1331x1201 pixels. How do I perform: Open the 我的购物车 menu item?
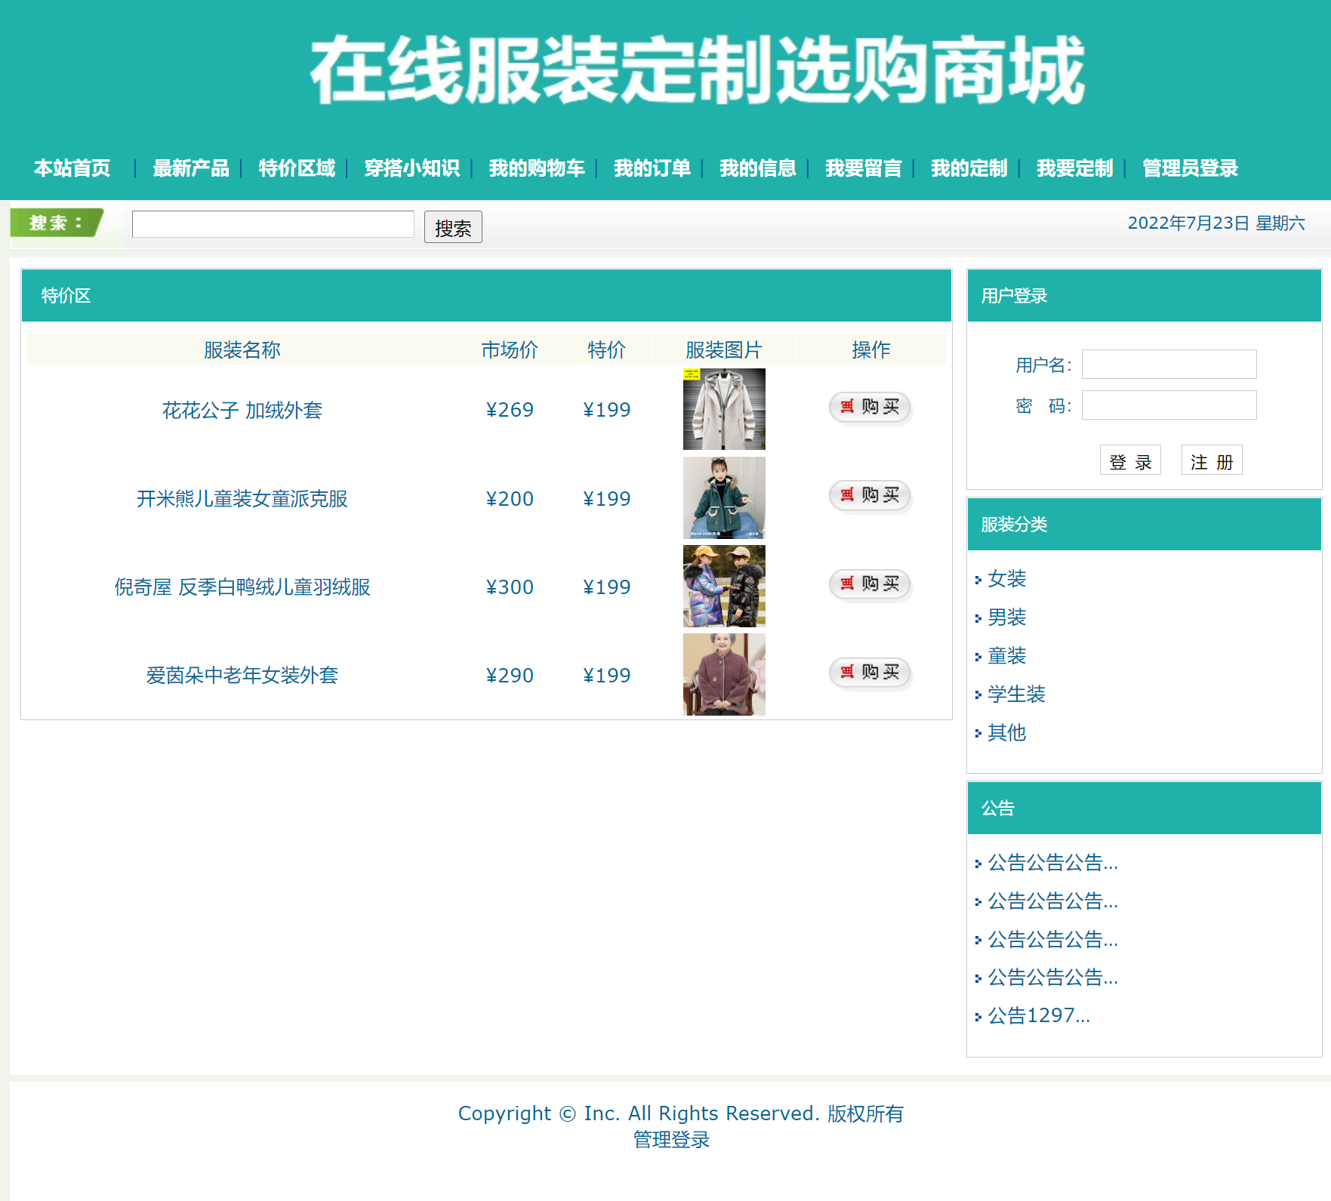pos(537,168)
